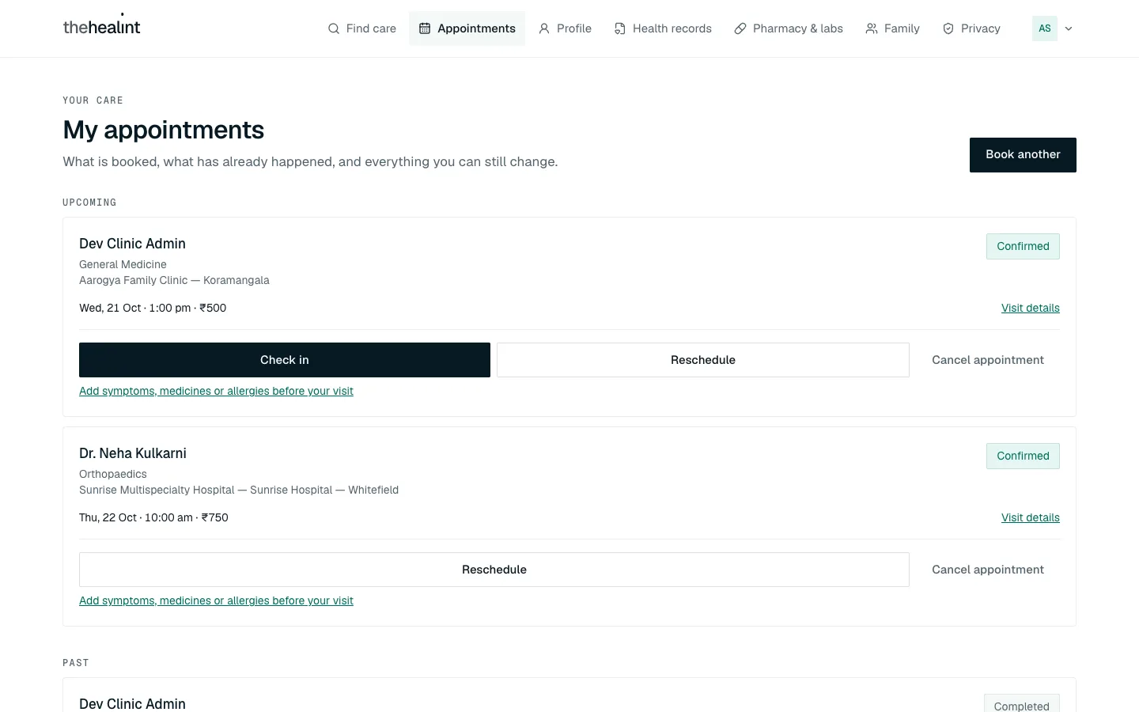Click the Family people icon
The width and height of the screenshot is (1139, 712).
tap(872, 28)
